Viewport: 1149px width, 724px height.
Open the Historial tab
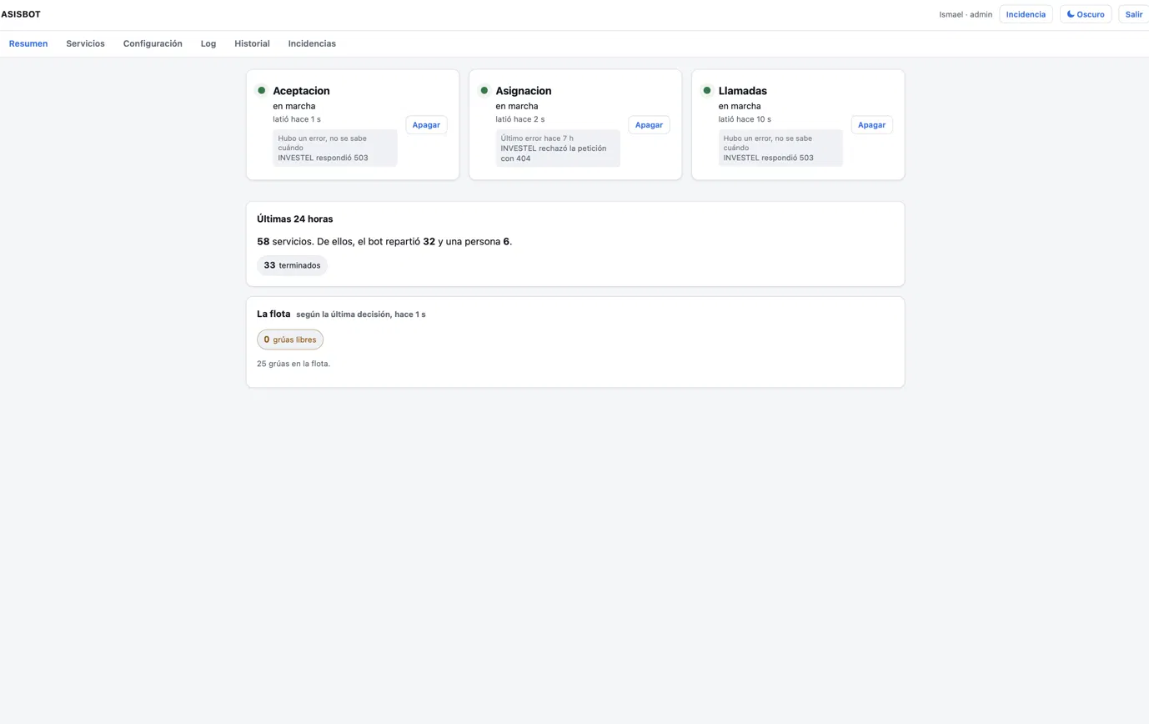(x=252, y=43)
